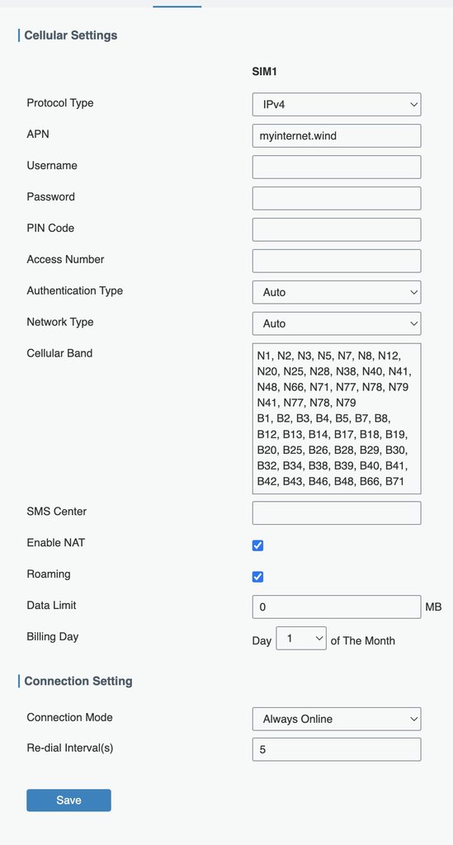The image size is (453, 845).
Task: Uncheck the Enable NAT checkbox
Action: pyautogui.click(x=258, y=545)
